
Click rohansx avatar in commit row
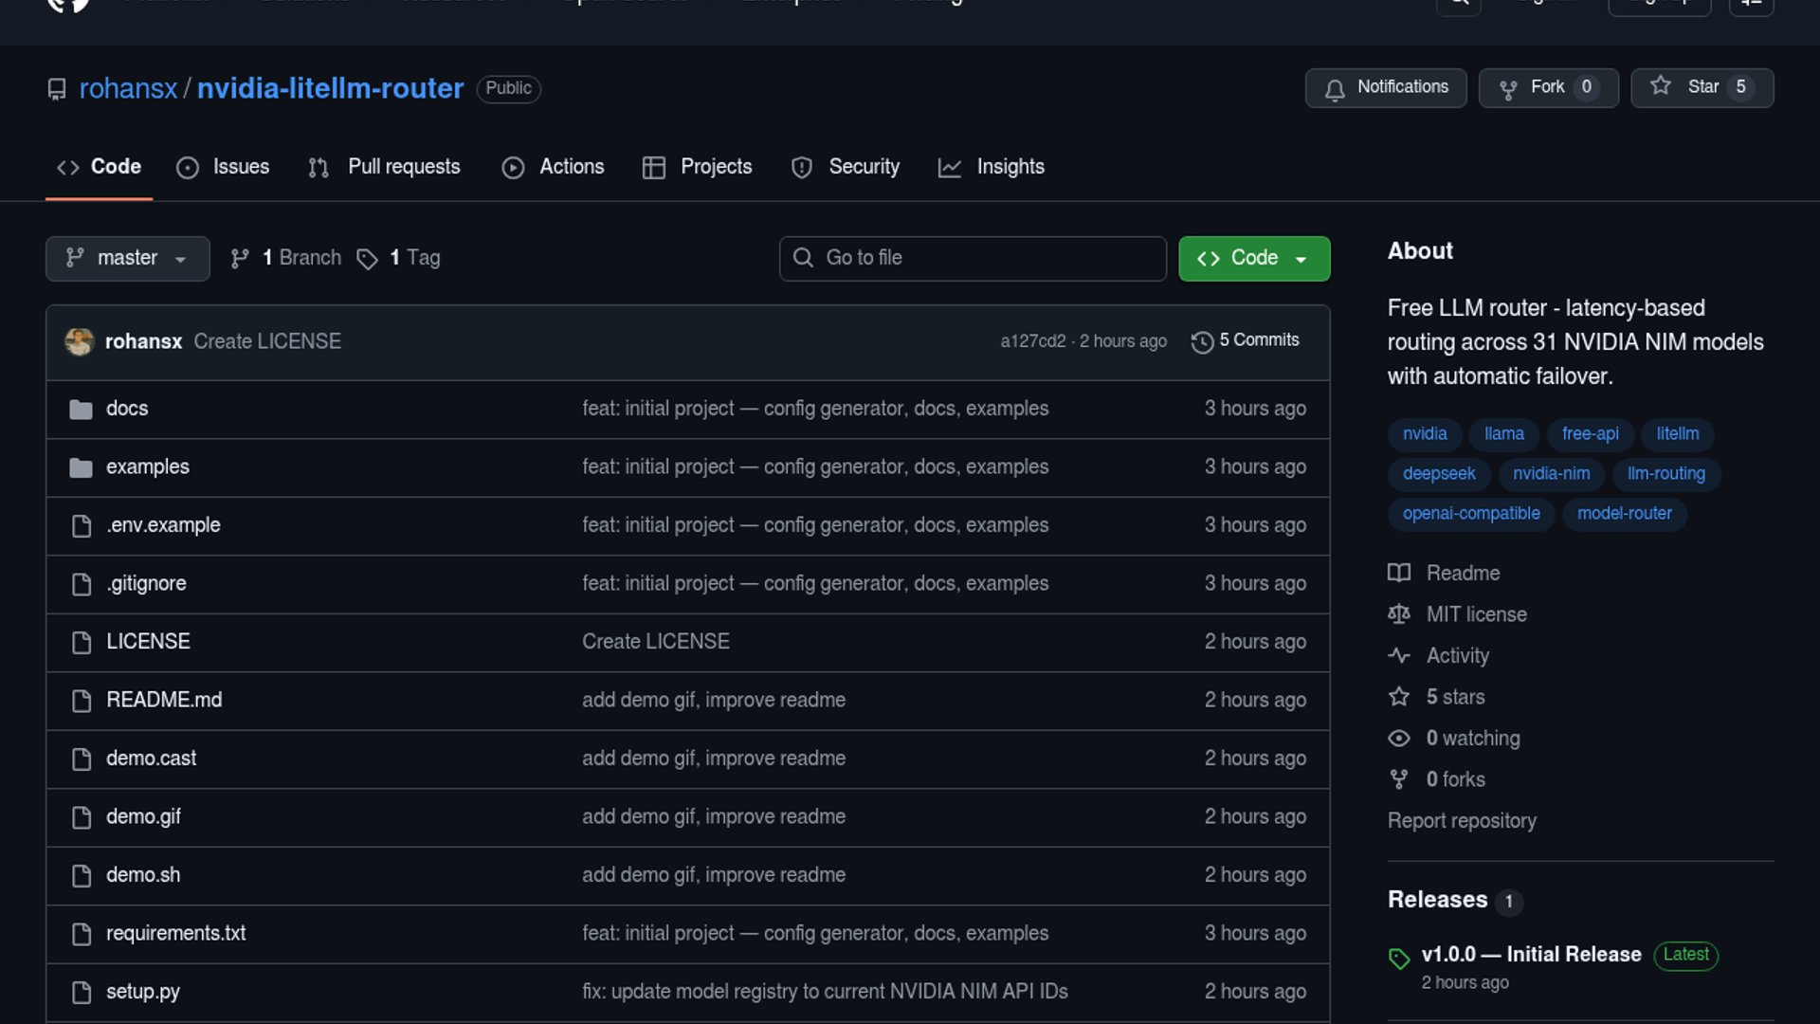click(x=79, y=341)
